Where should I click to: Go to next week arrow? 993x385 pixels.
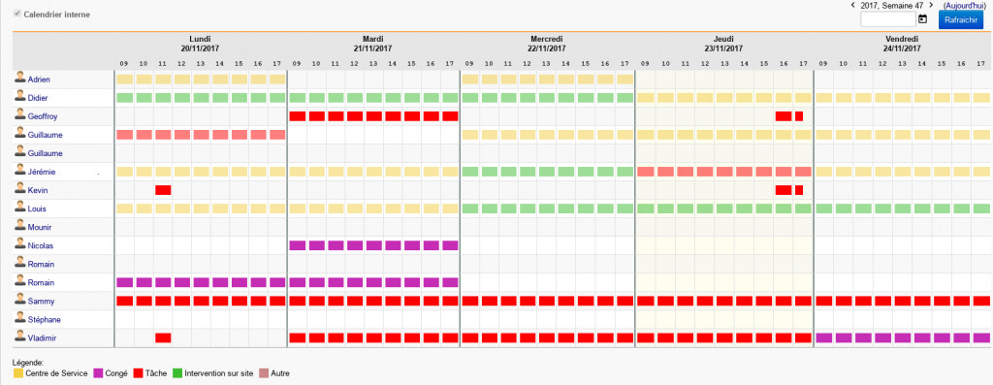930,5
